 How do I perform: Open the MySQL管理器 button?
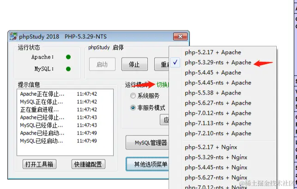point(147,142)
